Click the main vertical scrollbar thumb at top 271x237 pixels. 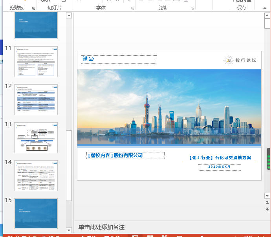pyautogui.click(x=267, y=24)
